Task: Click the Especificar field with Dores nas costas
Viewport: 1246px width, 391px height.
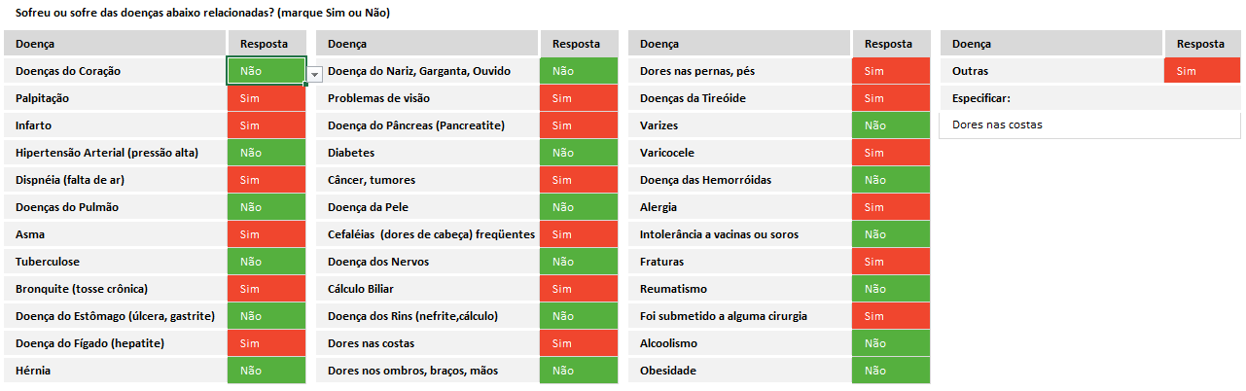Action: coord(1089,124)
